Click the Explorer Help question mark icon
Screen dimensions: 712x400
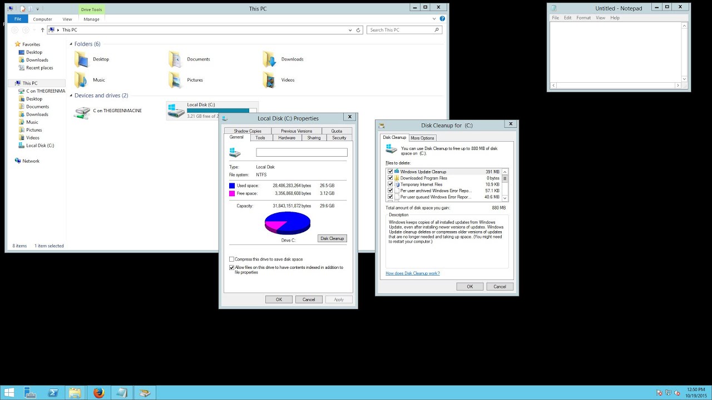tap(442, 19)
